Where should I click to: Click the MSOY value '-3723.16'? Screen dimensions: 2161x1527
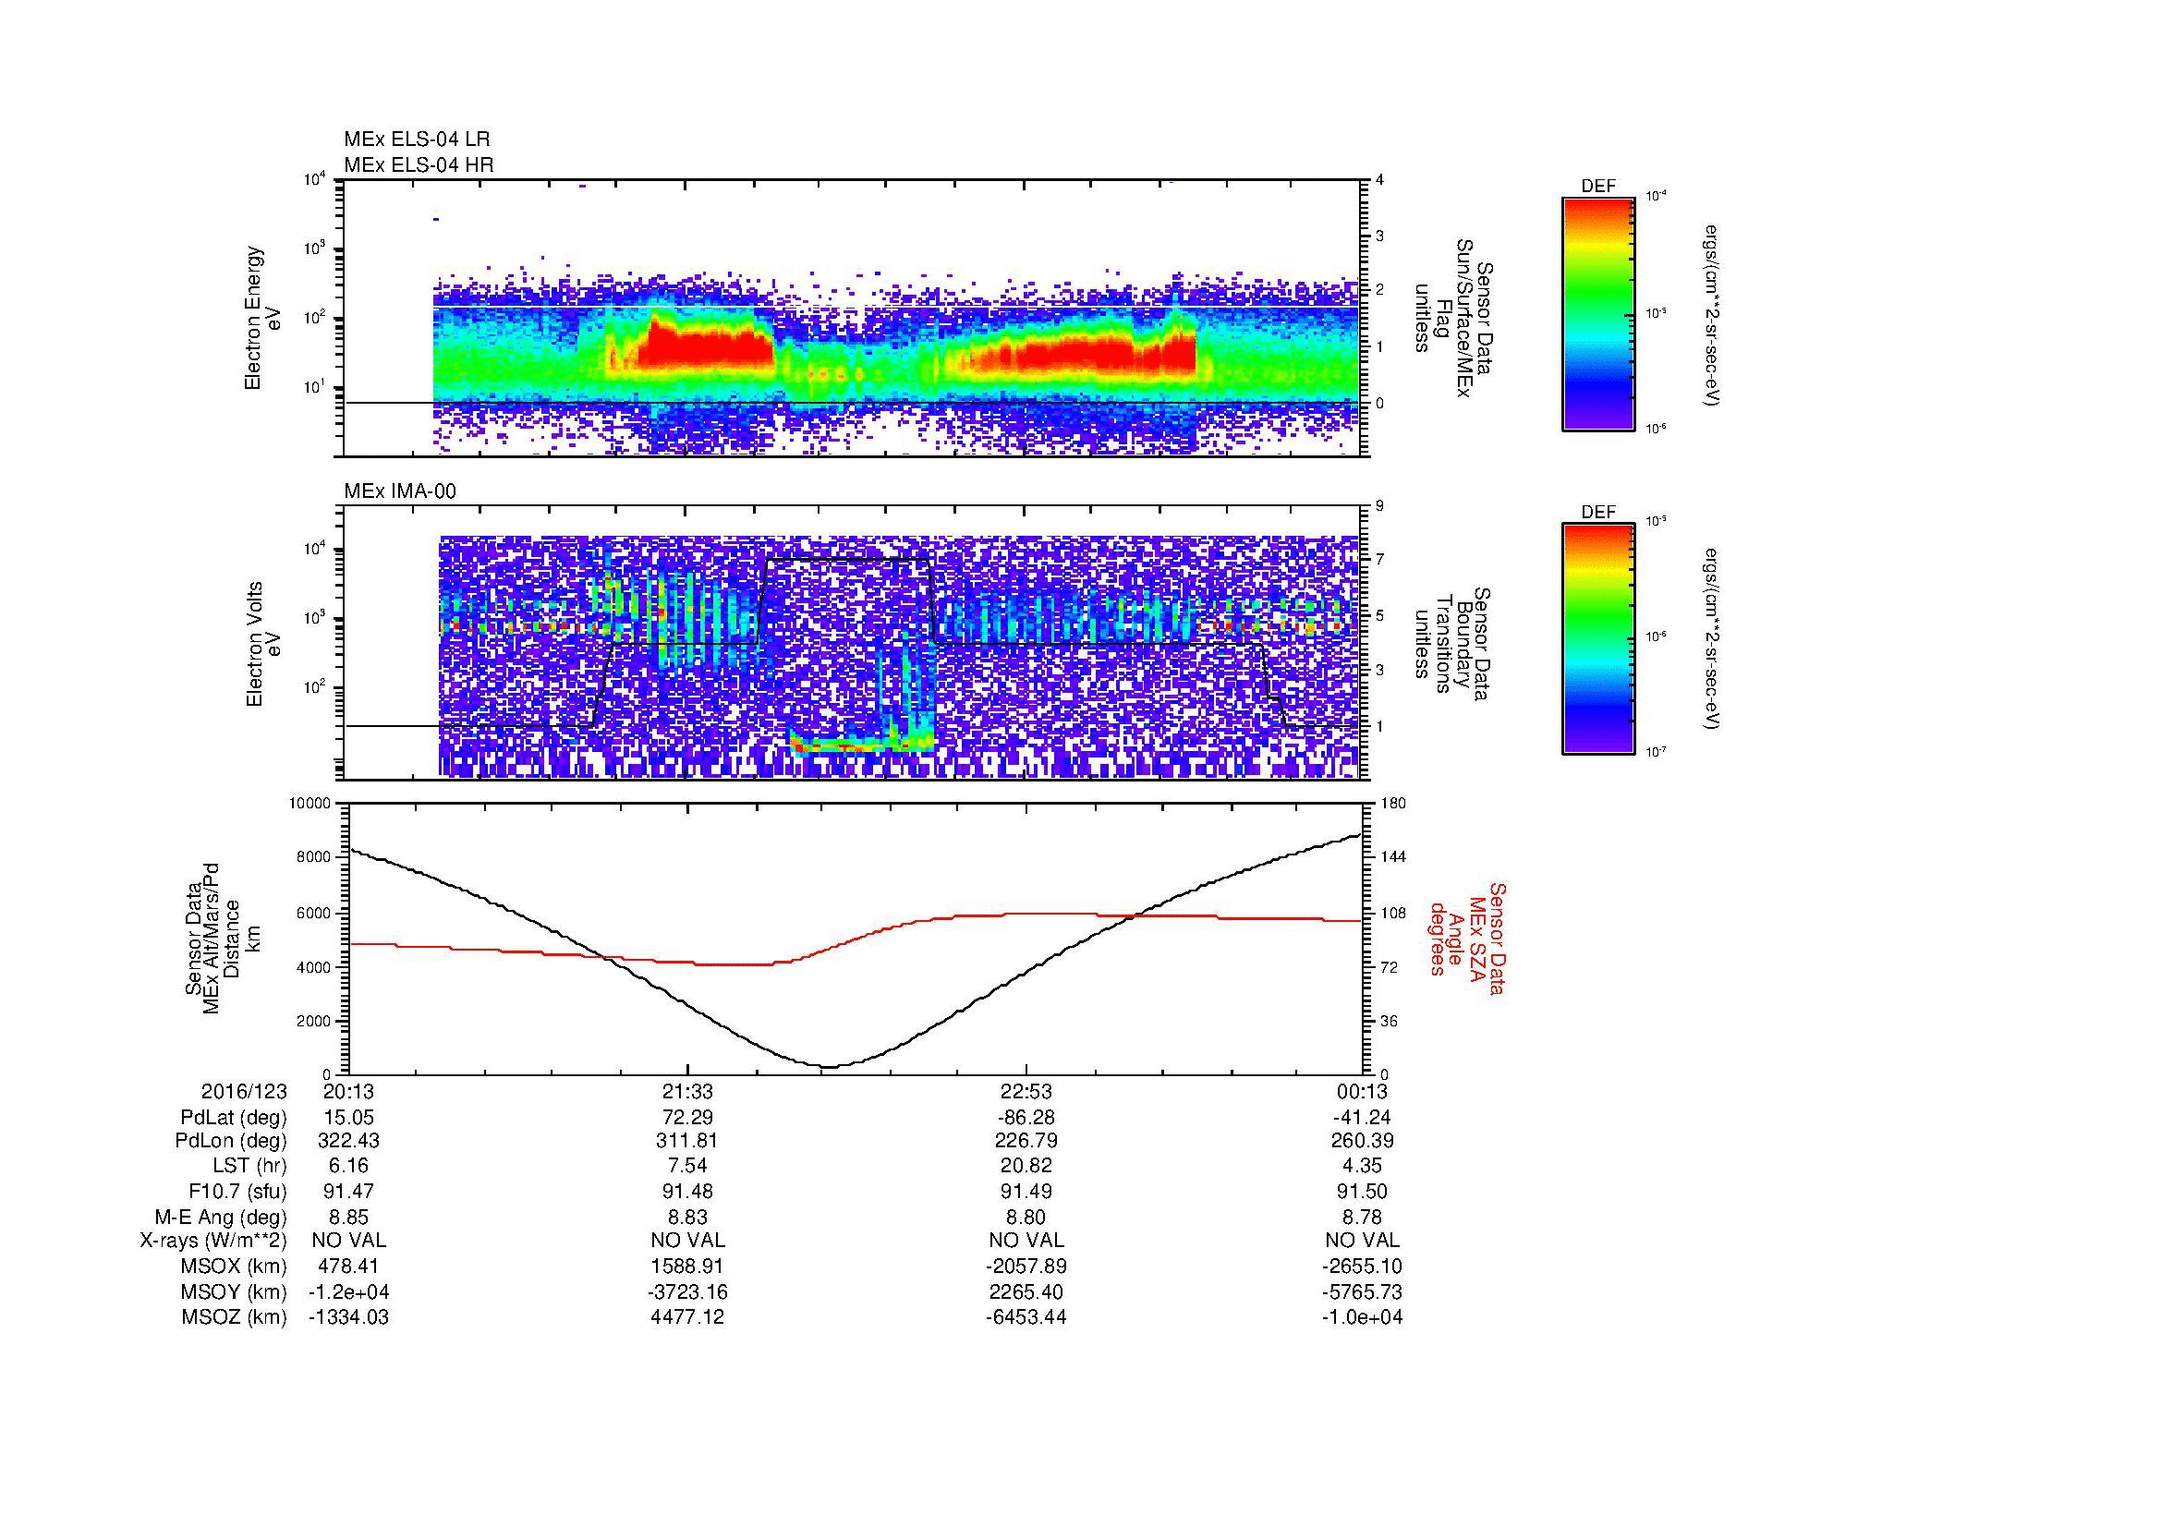688,1291
